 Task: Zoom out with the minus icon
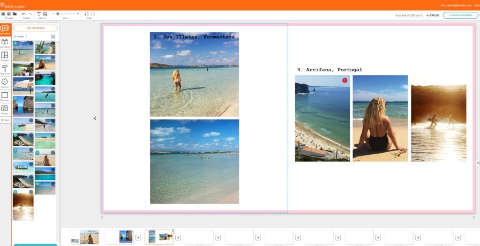pyautogui.click(x=53, y=14)
